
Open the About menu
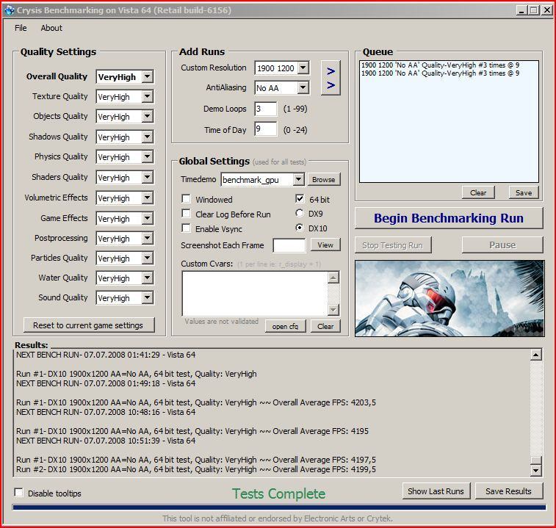pyautogui.click(x=51, y=28)
